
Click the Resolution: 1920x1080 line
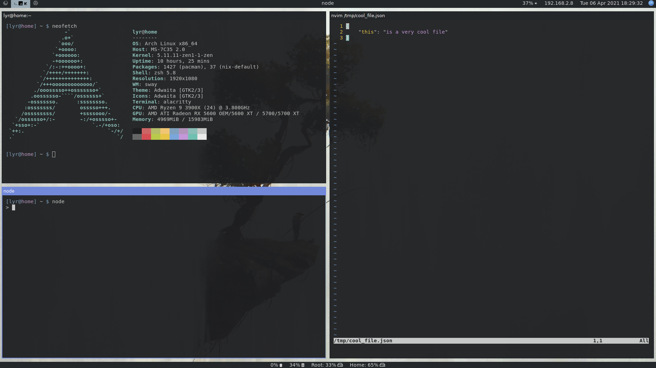[x=165, y=78]
